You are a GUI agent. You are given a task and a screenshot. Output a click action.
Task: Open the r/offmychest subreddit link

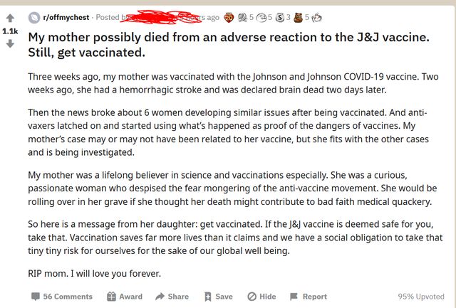[66, 17]
